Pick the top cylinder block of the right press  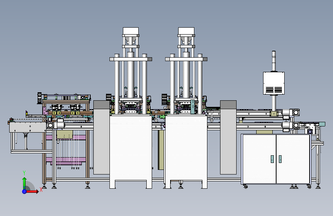pyautogui.click(x=186, y=31)
